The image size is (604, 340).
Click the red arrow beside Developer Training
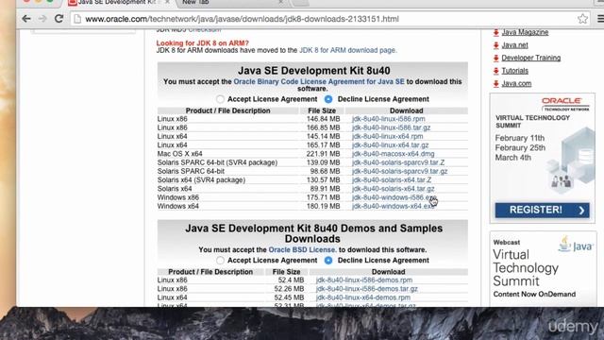coord(495,59)
